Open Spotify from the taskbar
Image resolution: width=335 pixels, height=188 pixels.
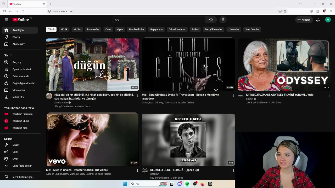click(x=187, y=184)
